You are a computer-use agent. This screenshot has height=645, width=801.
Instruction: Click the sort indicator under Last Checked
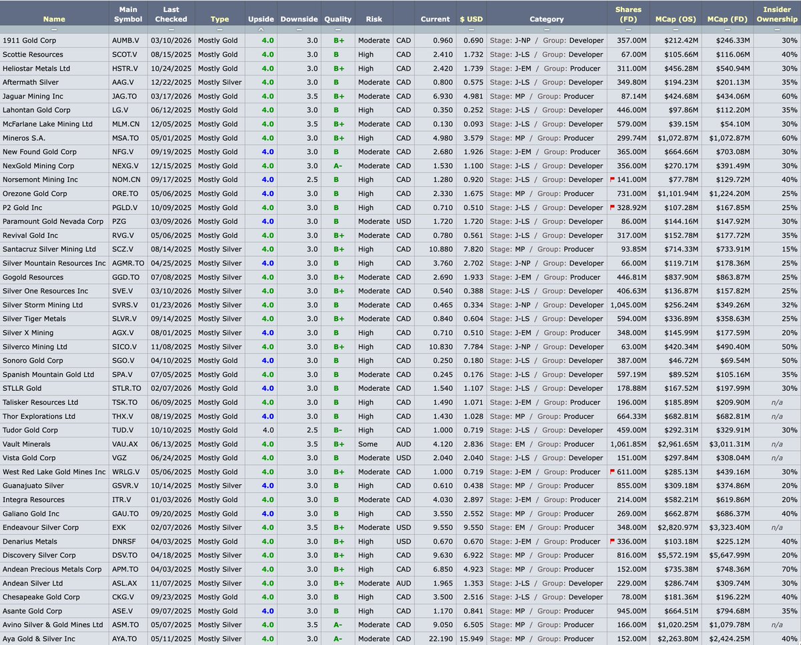point(171,29)
